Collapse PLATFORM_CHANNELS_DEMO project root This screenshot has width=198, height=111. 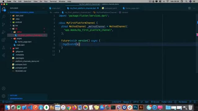click(22, 12)
